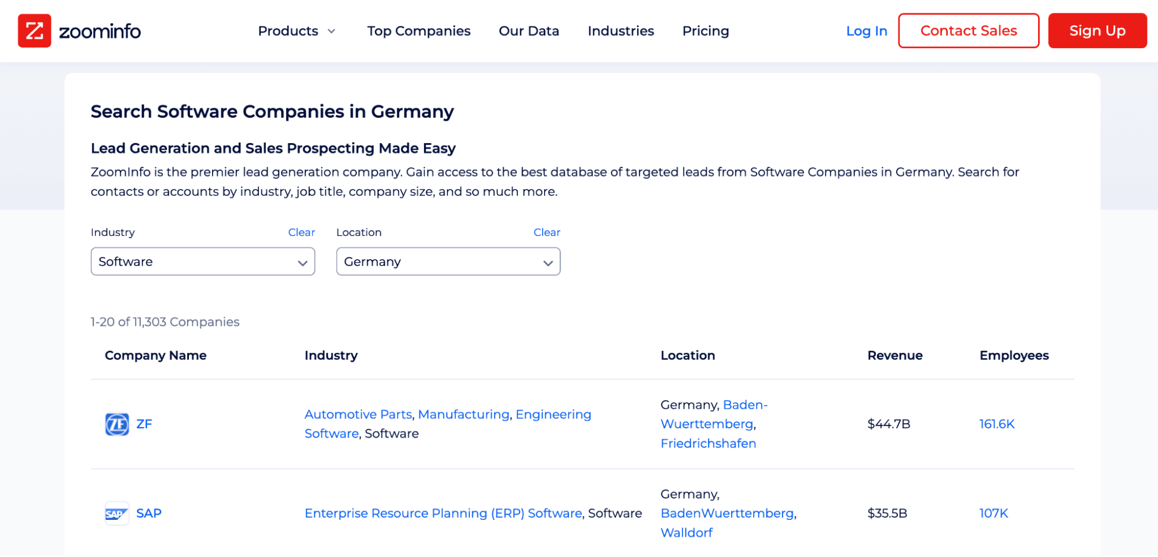Open the Engineering Software industry link
The height and width of the screenshot is (557, 1158).
pos(448,424)
